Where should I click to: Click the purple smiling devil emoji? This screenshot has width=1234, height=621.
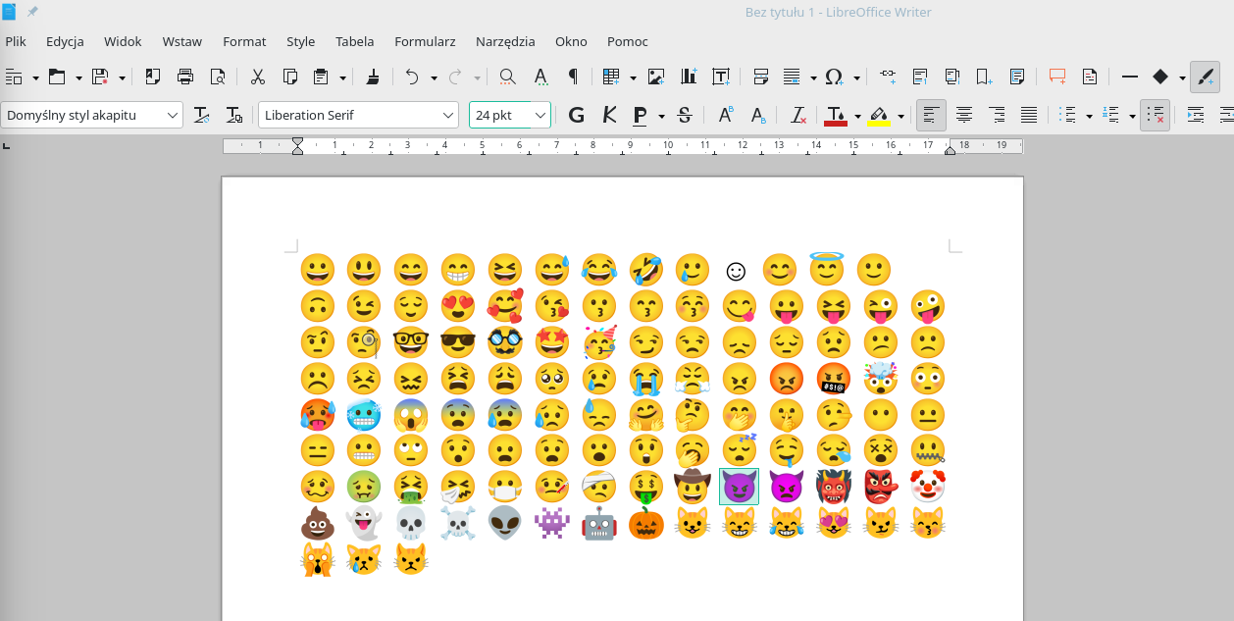[738, 487]
